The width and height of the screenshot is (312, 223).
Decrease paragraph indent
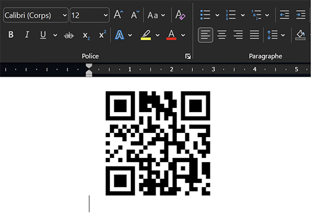(x=284, y=15)
